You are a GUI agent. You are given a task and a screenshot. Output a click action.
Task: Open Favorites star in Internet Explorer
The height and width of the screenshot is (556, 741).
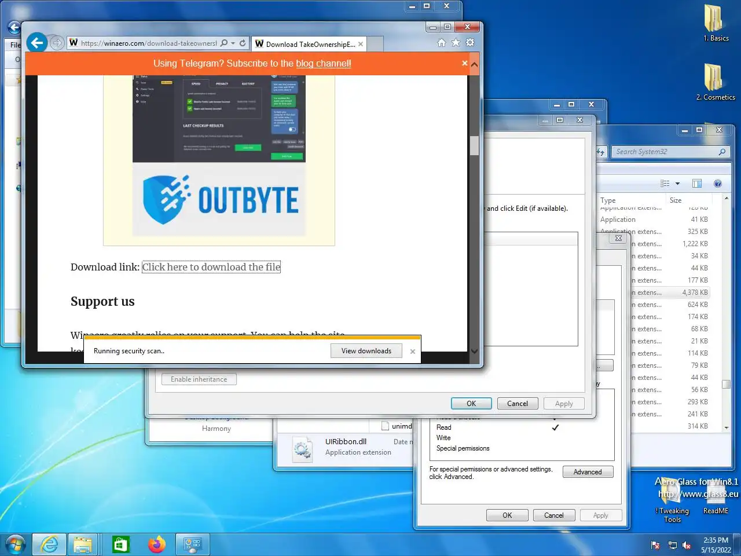coord(456,43)
